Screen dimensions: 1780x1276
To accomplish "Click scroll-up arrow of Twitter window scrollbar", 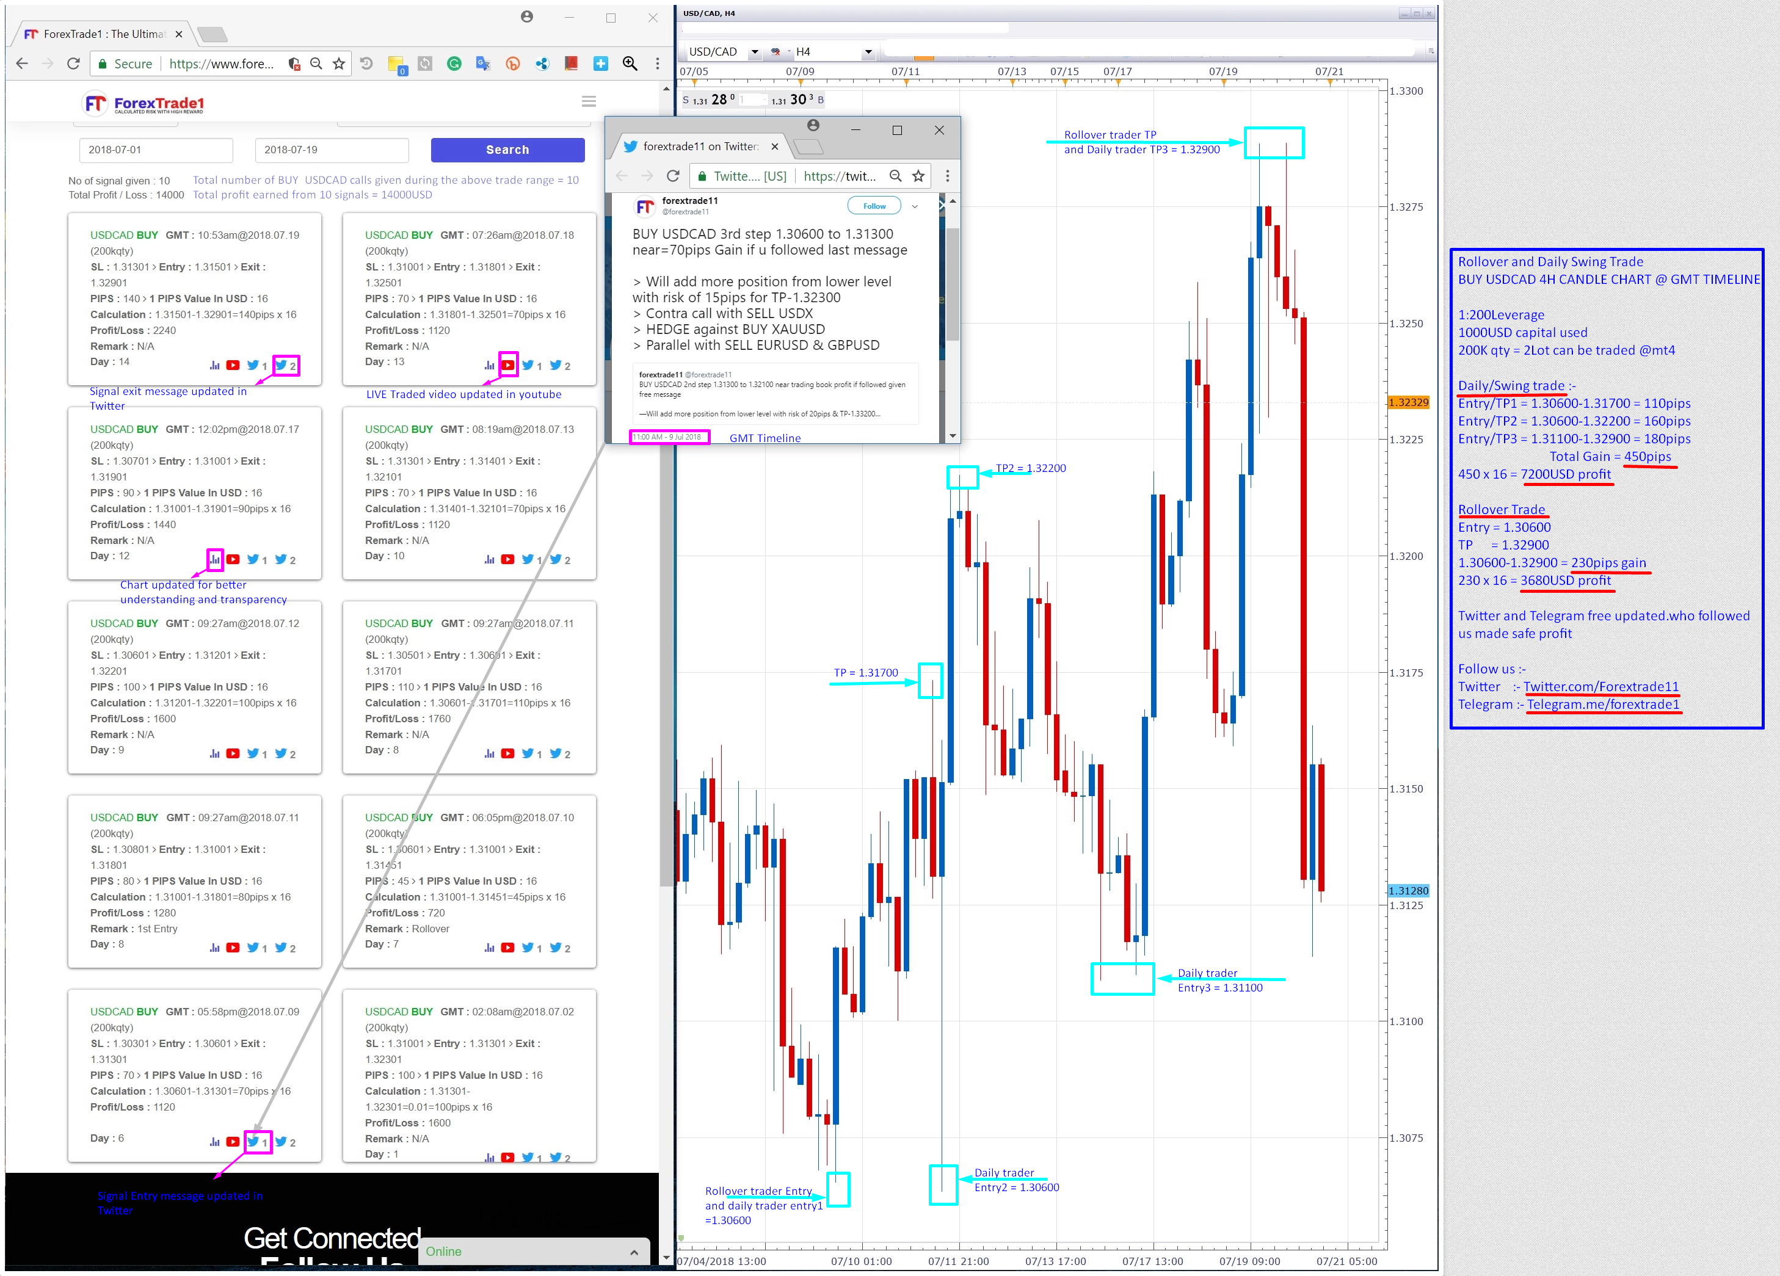I will tap(953, 201).
